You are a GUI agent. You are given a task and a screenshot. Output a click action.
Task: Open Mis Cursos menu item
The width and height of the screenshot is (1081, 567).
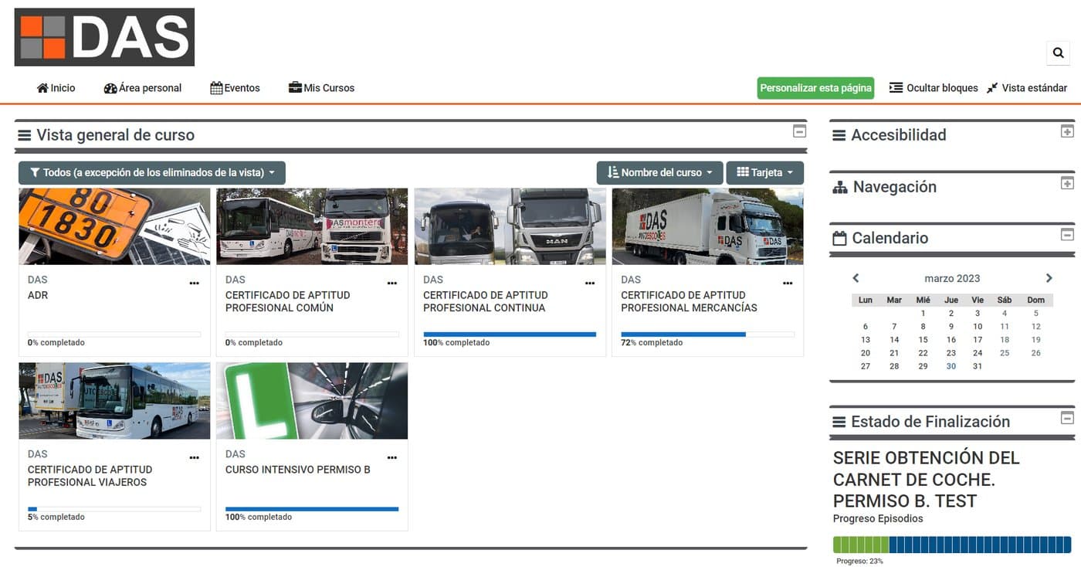coord(322,88)
